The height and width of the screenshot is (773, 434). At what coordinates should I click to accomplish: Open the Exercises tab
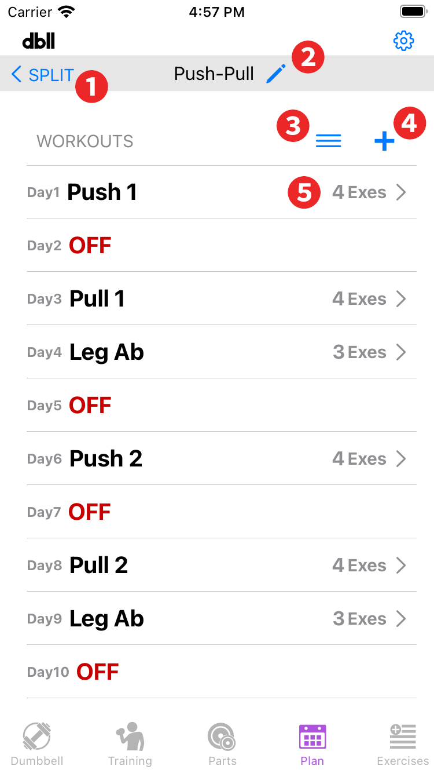(403, 744)
